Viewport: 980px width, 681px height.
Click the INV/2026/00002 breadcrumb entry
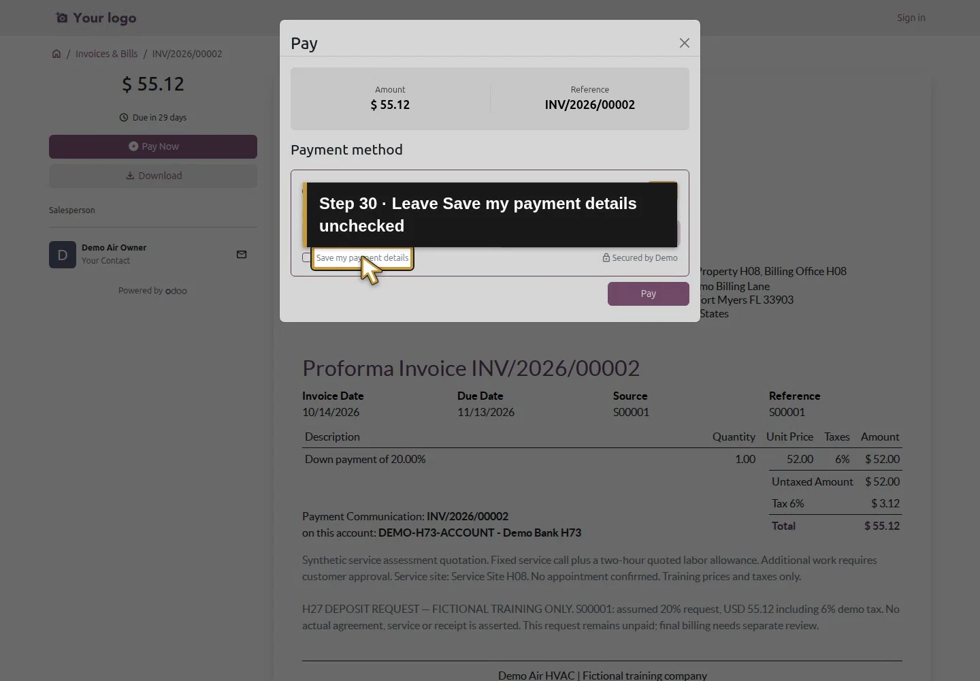tap(187, 54)
